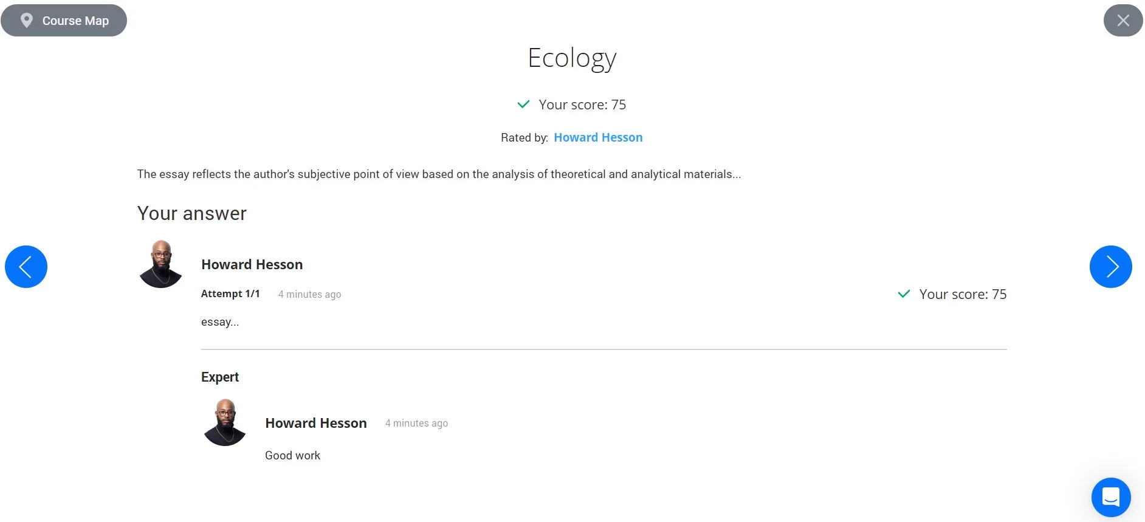Go to the previous course item
Image resolution: width=1145 pixels, height=522 pixels.
pyautogui.click(x=26, y=267)
